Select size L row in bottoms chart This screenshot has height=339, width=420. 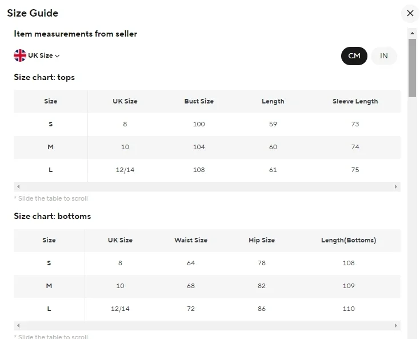pos(49,309)
